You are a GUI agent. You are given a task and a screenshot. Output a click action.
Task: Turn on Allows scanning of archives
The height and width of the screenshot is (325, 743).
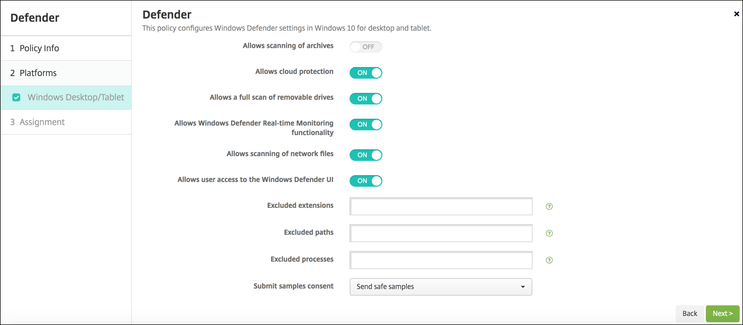click(365, 47)
